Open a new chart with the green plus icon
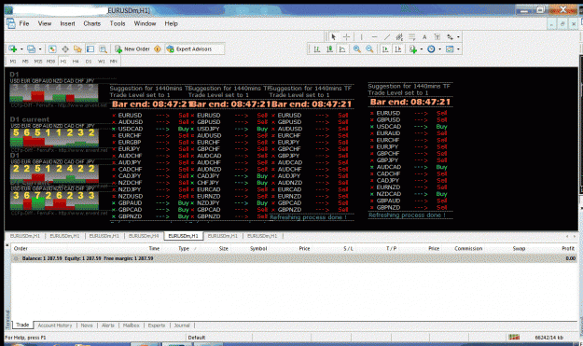The width and height of the screenshot is (583, 346). pyautogui.click(x=13, y=49)
